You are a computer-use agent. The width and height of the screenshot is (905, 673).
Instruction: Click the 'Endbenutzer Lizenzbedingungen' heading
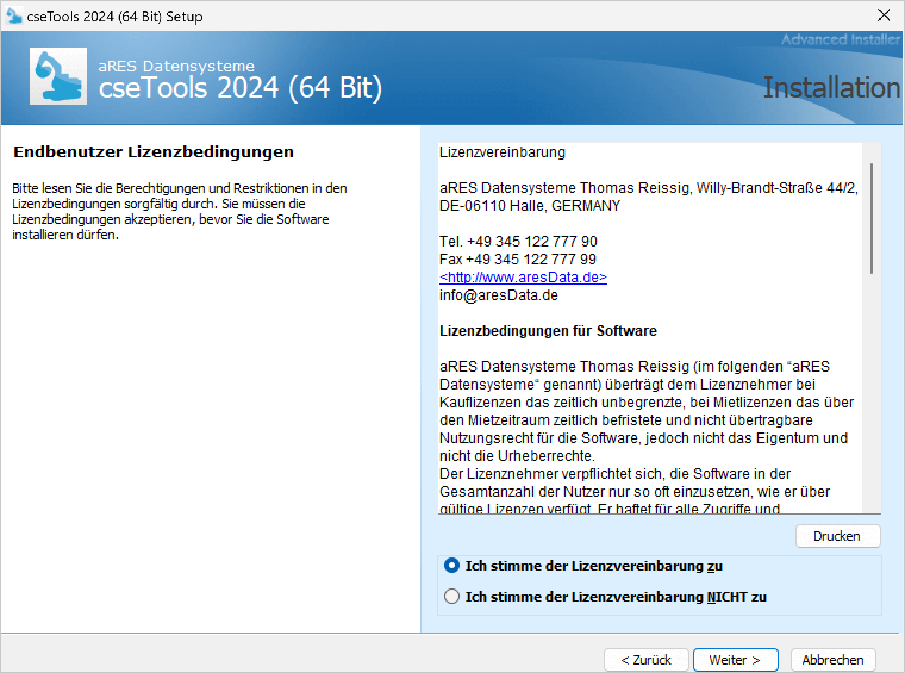point(153,152)
